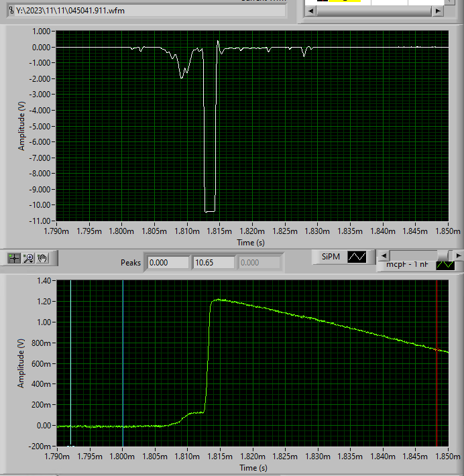Click the yellow highlighted cell at top
The width and height of the screenshot is (464, 476).
345,1
